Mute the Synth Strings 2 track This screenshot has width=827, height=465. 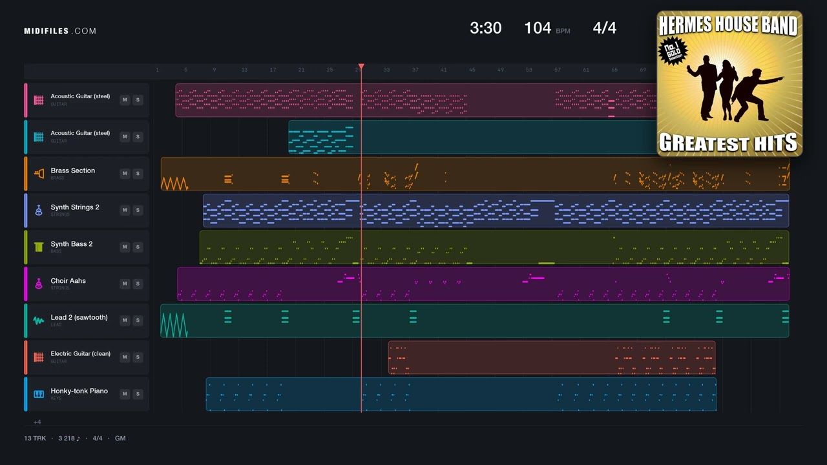125,211
